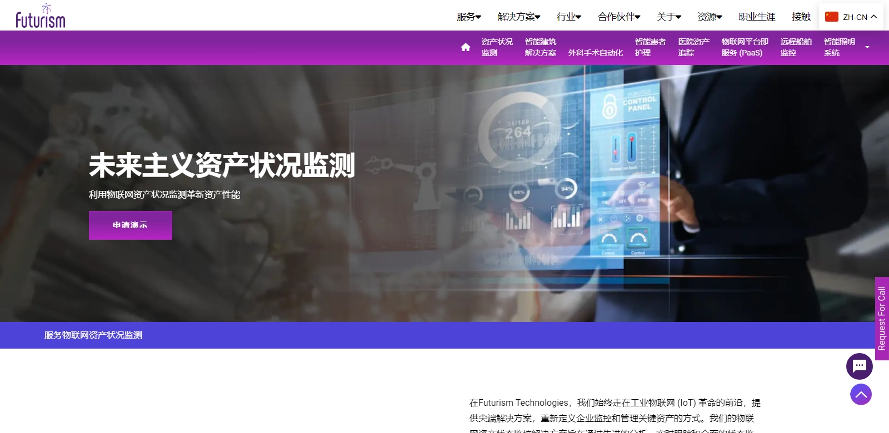The height and width of the screenshot is (433, 889).
Task: Select 外科手术自动化 in the purple bar
Action: click(595, 53)
